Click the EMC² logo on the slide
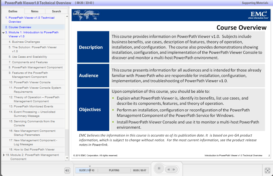This screenshot has height=176, width=273. 259,13
